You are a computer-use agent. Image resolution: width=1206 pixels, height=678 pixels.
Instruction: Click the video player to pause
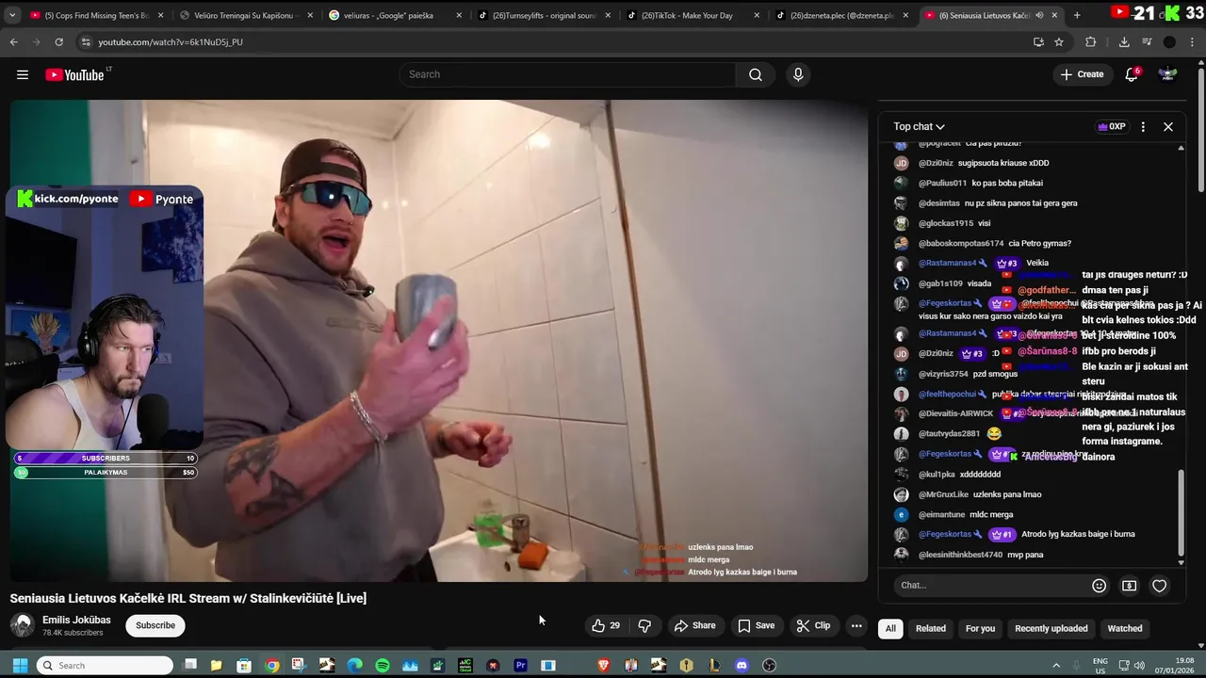point(439,341)
